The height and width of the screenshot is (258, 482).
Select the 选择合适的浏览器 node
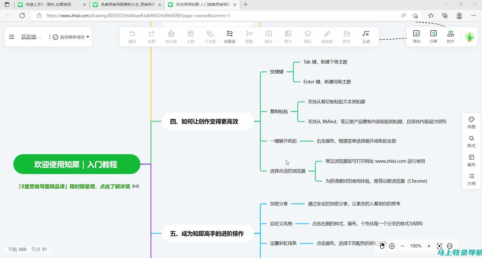[x=288, y=171]
